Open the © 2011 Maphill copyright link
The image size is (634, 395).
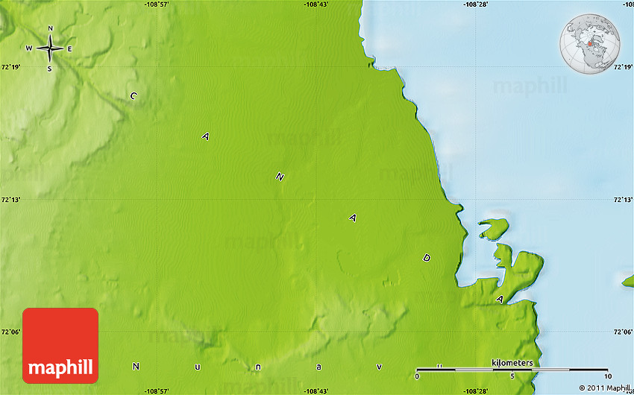[604, 388]
